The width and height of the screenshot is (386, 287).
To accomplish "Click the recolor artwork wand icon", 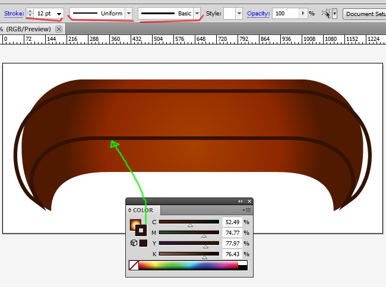I will 325,13.
